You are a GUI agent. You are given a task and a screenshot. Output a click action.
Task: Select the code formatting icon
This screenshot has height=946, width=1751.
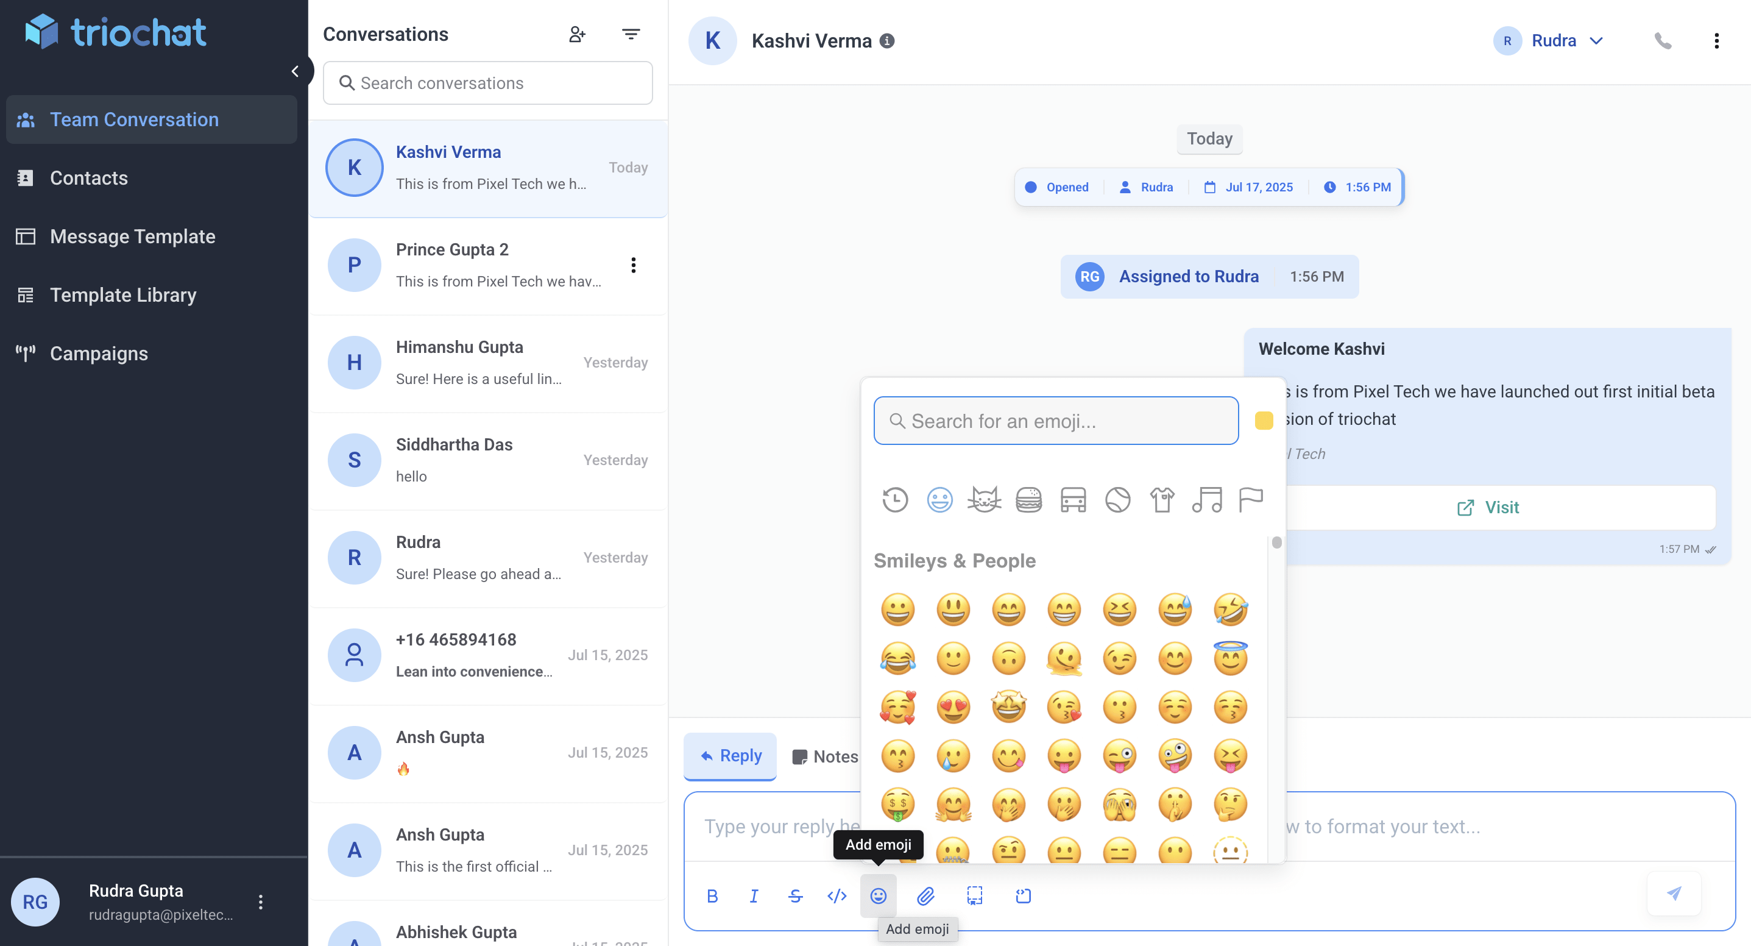837,897
